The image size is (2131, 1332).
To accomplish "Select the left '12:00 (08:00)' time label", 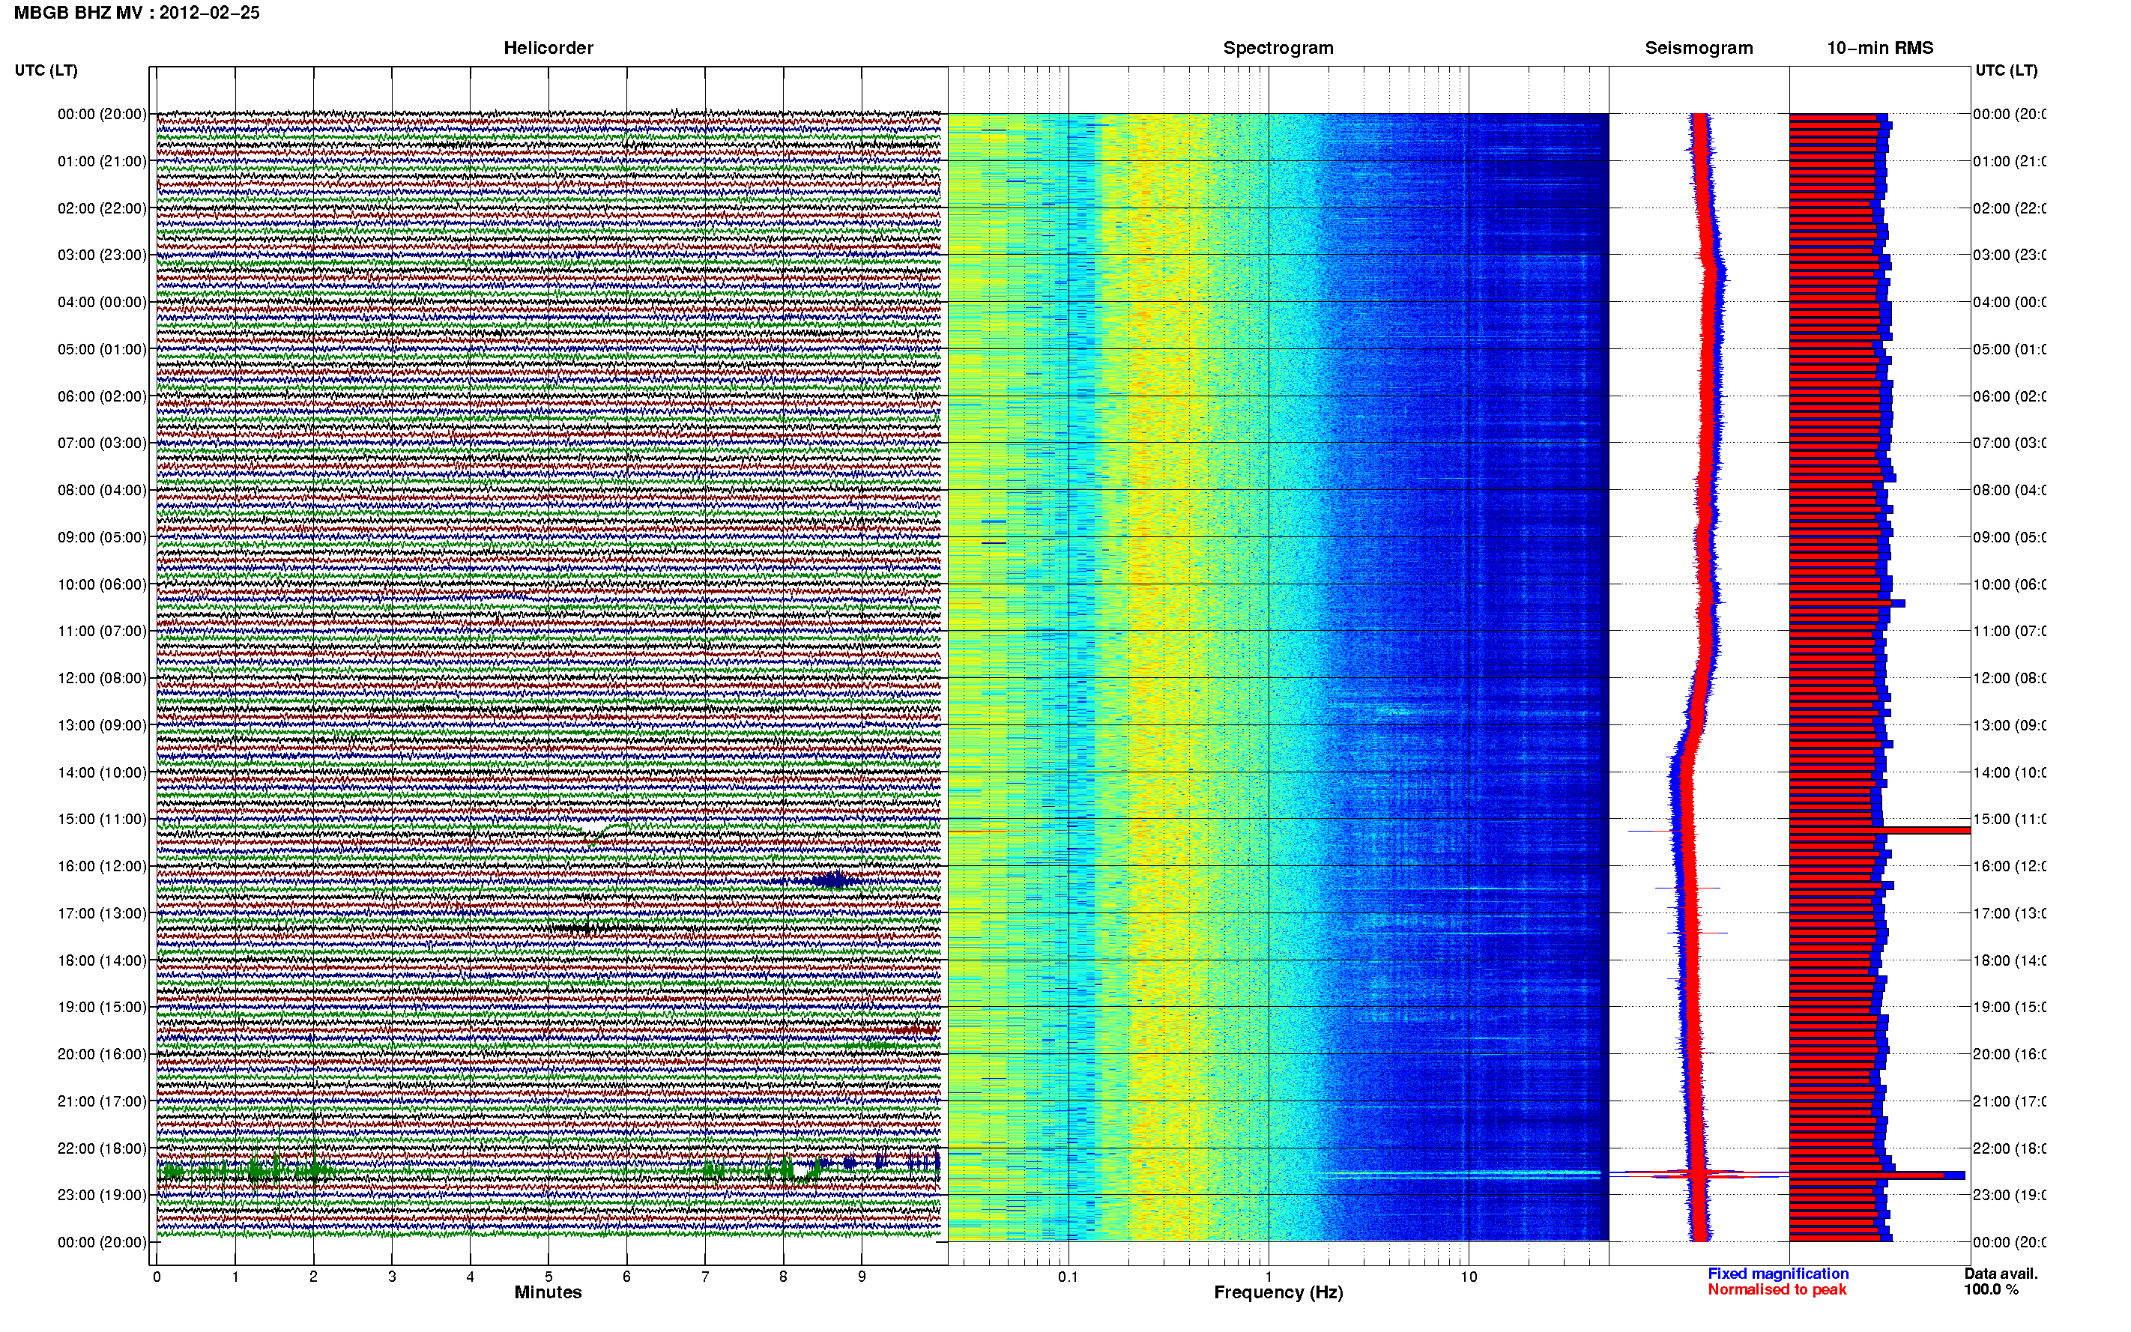I will click(x=102, y=678).
